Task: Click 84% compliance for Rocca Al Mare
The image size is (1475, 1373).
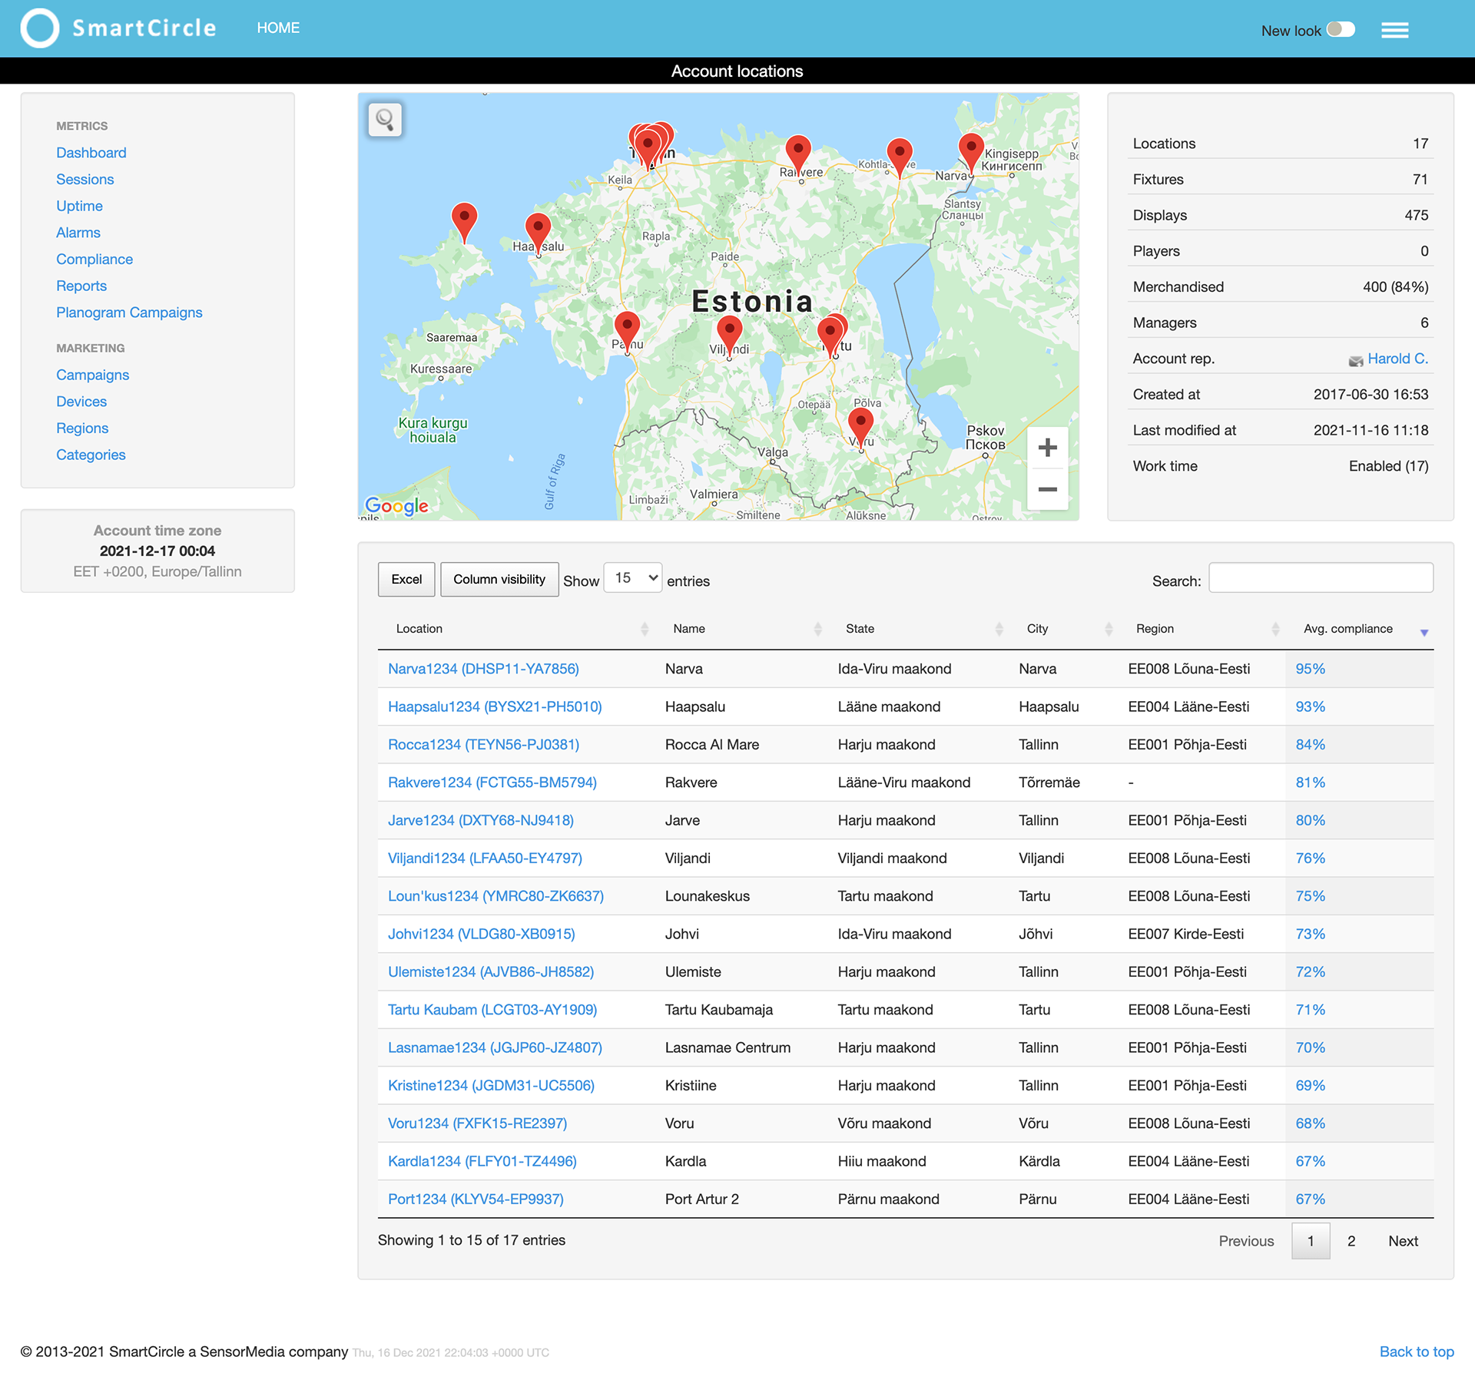Action: pyautogui.click(x=1310, y=745)
